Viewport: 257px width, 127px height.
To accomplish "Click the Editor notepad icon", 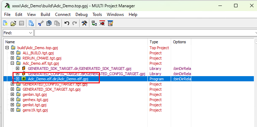I will tap(111, 24).
